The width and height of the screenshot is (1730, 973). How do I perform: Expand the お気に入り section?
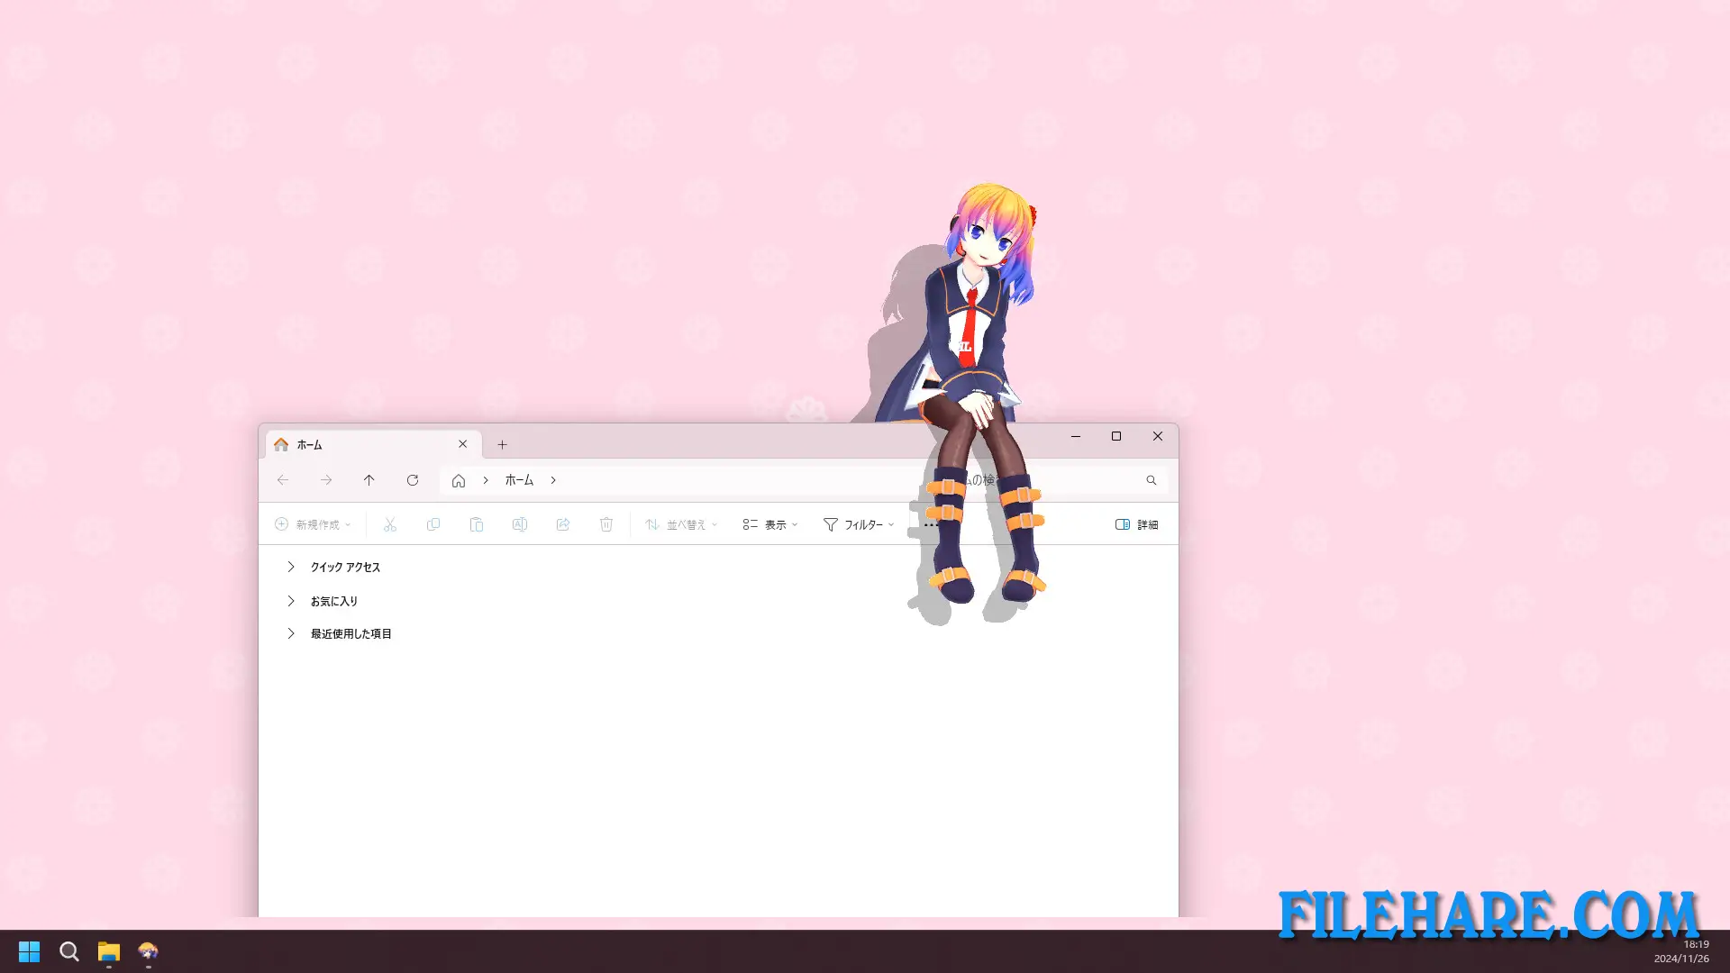291,601
